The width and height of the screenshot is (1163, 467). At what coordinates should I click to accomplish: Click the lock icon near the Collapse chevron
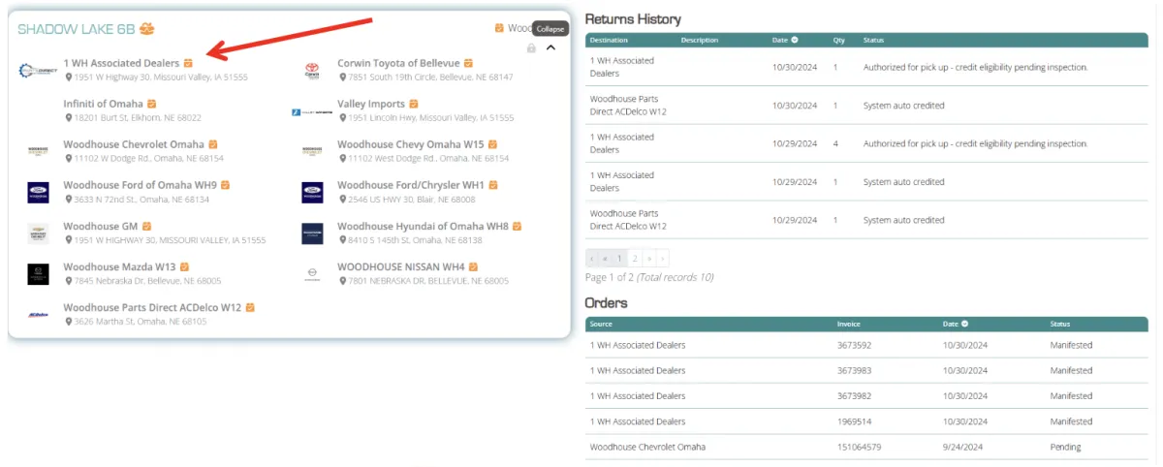click(531, 47)
